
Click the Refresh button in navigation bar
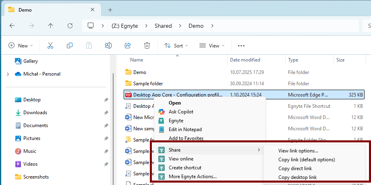pyautogui.click(x=70, y=26)
